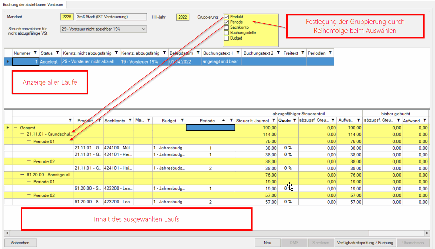Viewport: 435px width, 249px height.
Task: Open filter for Freitext column
Action: [303, 53]
